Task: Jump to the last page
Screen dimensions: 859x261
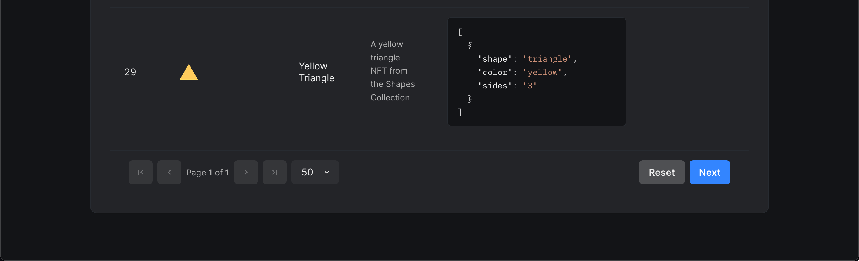Action: pyautogui.click(x=274, y=172)
